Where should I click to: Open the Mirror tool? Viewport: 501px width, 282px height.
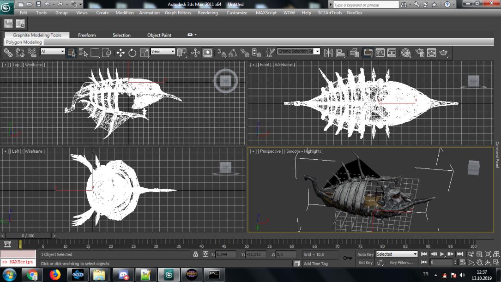pos(328,53)
